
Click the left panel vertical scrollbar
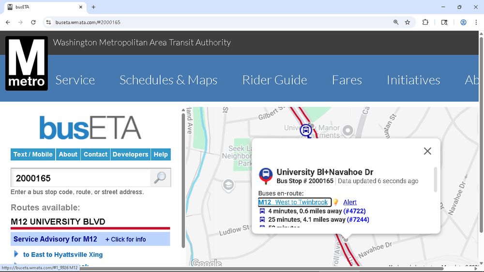(x=183, y=181)
